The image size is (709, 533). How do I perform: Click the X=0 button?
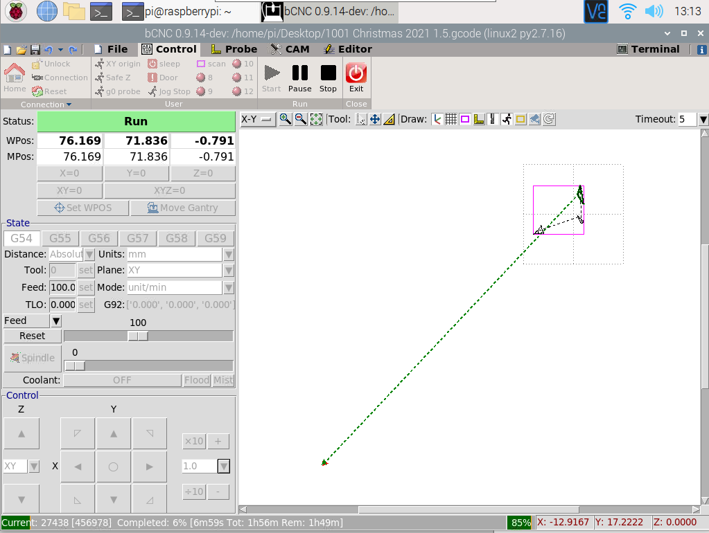[x=69, y=174]
